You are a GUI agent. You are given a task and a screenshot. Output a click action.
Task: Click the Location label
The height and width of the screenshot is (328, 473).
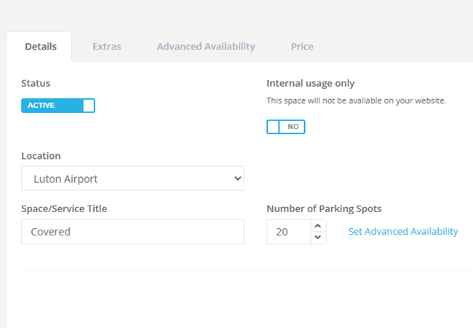click(41, 156)
